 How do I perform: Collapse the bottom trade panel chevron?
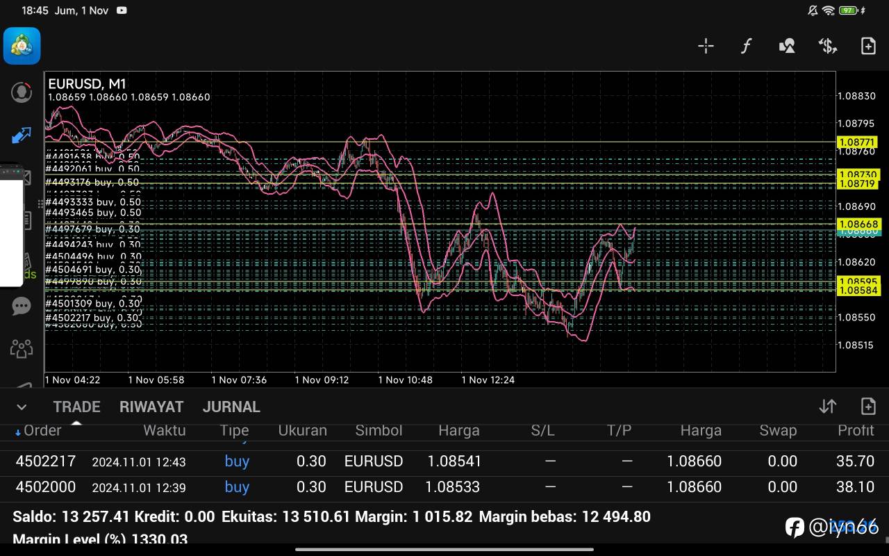click(x=22, y=407)
